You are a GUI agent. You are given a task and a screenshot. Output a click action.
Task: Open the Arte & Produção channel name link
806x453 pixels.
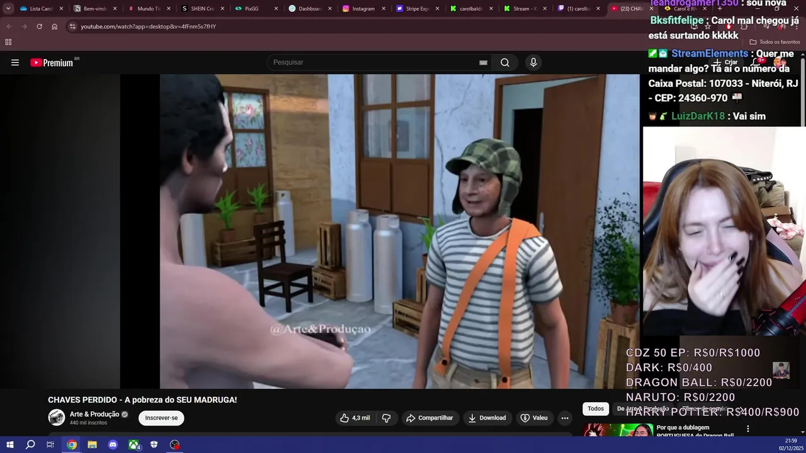pos(94,414)
